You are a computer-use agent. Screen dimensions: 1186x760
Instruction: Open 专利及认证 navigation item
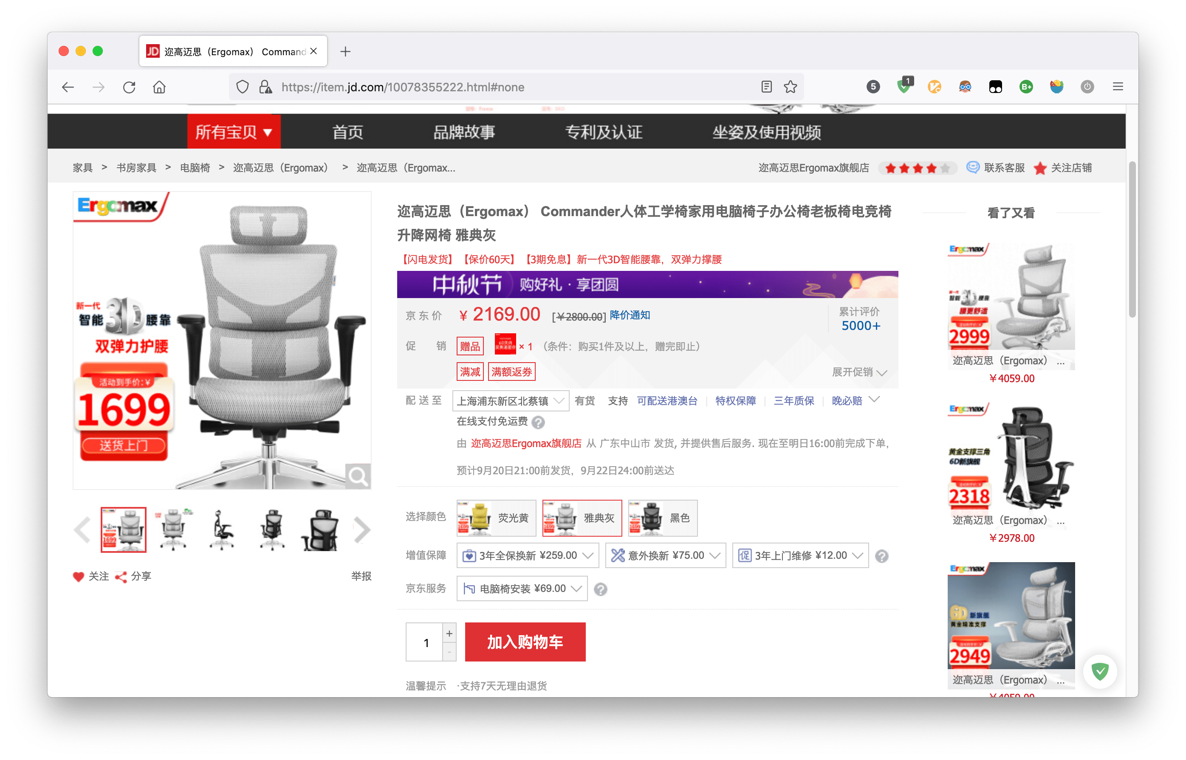click(x=604, y=132)
